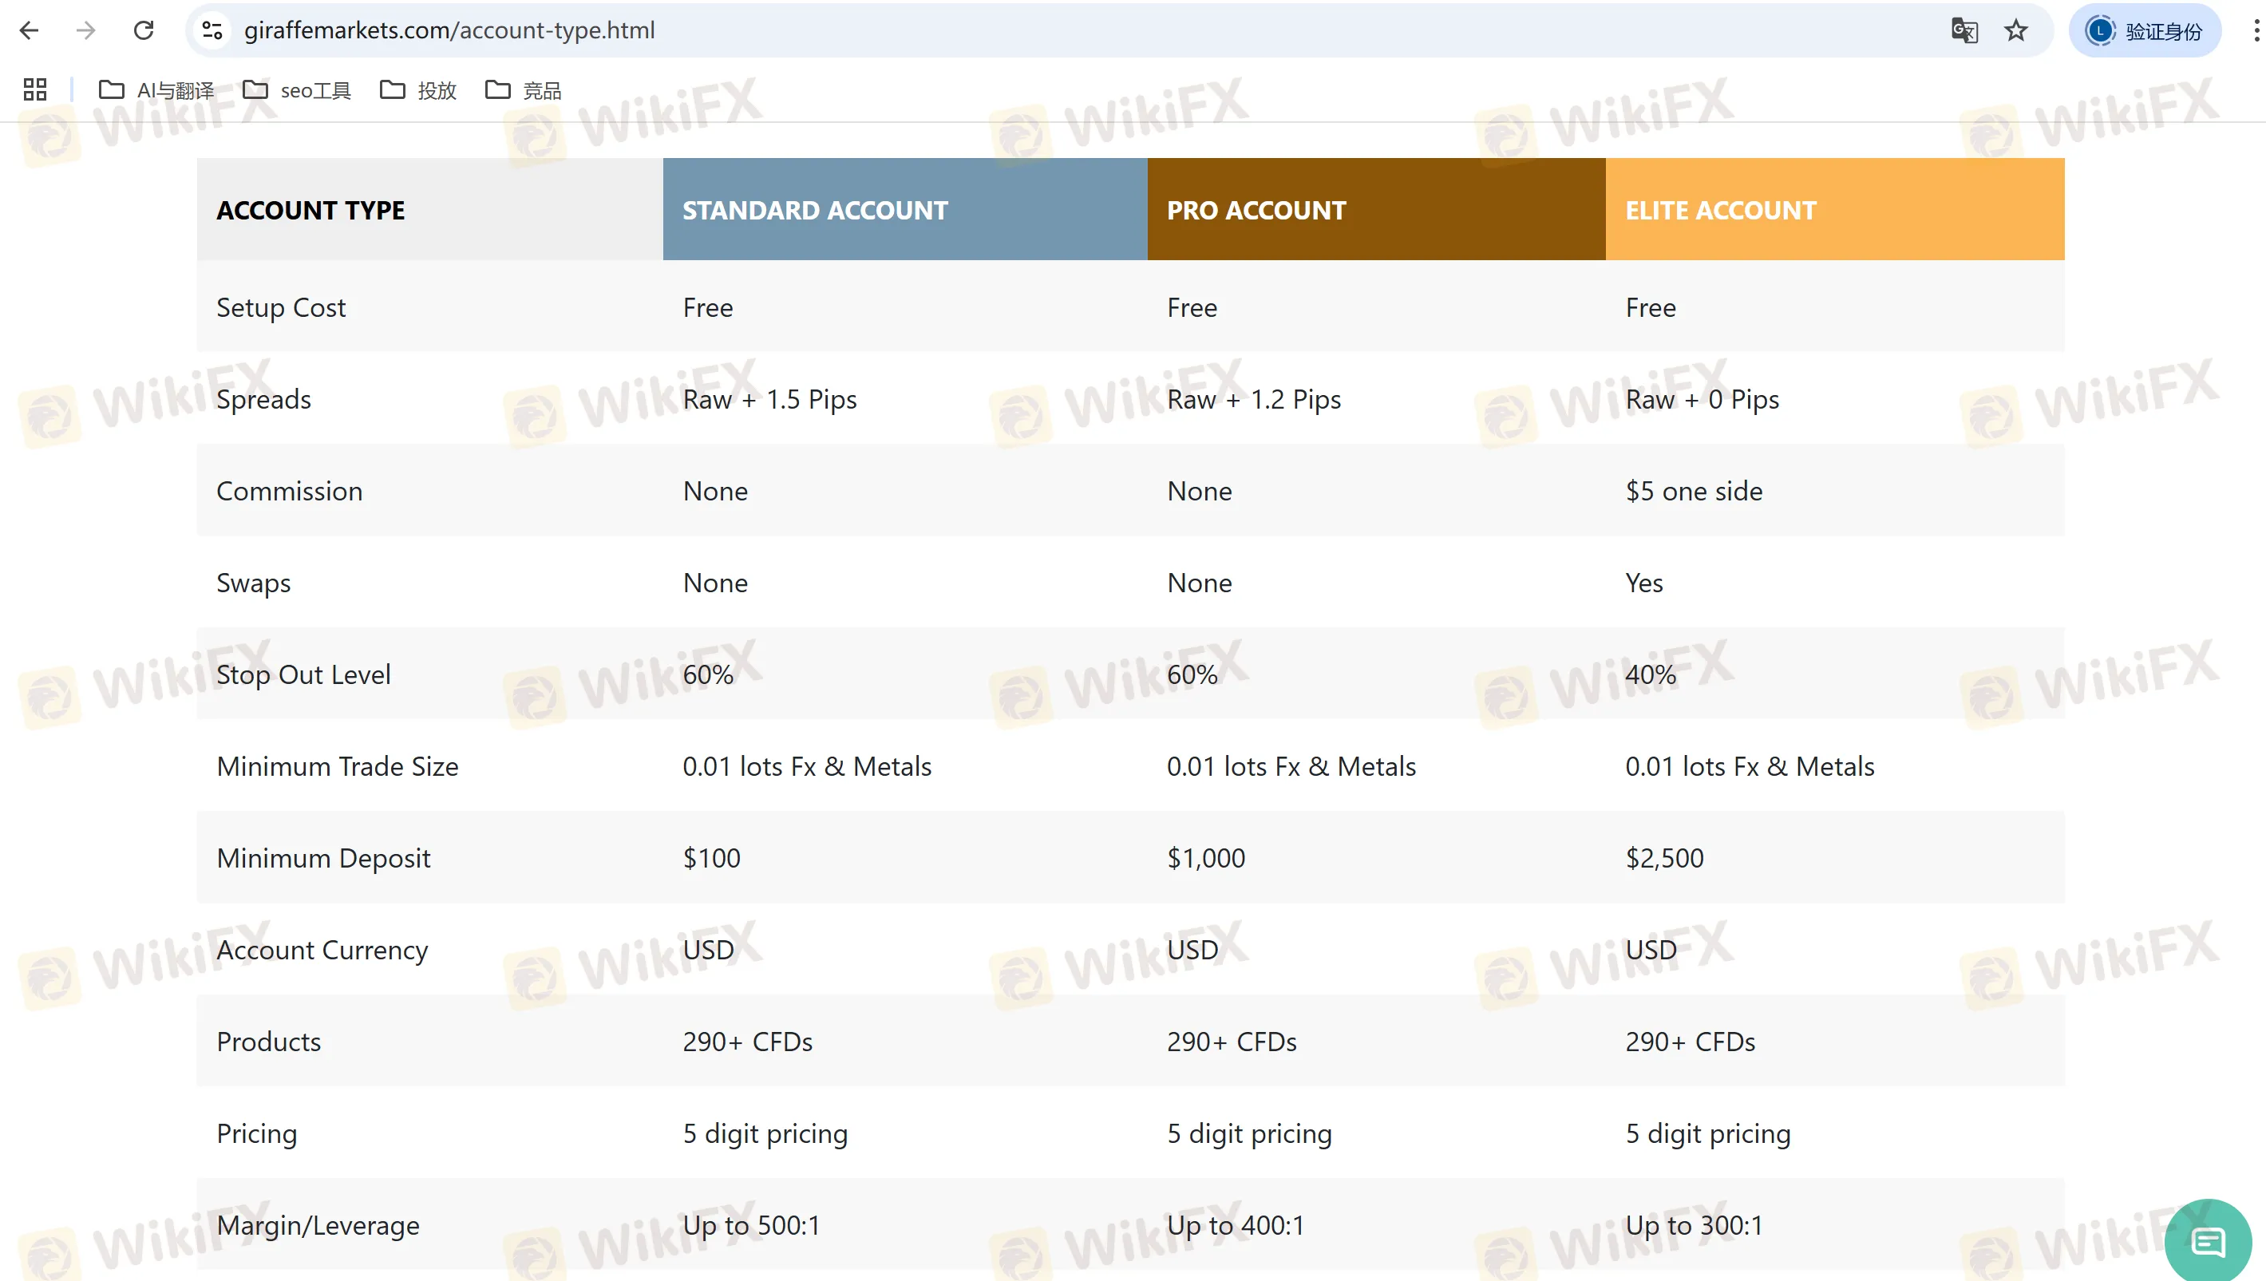Click the browser forward arrow

pos(86,31)
